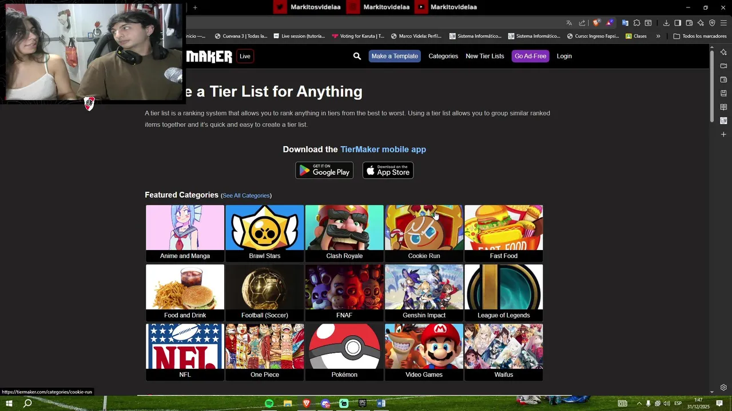Screen dimensions: 732x411
Task: Open FNAF category
Action: [344, 292]
